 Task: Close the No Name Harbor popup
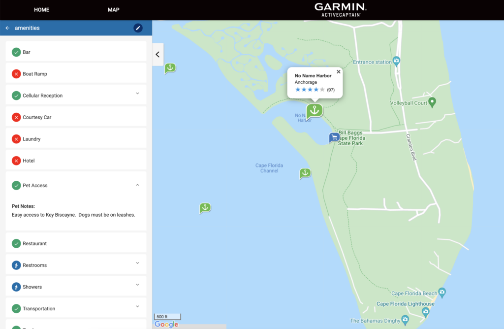(x=338, y=72)
